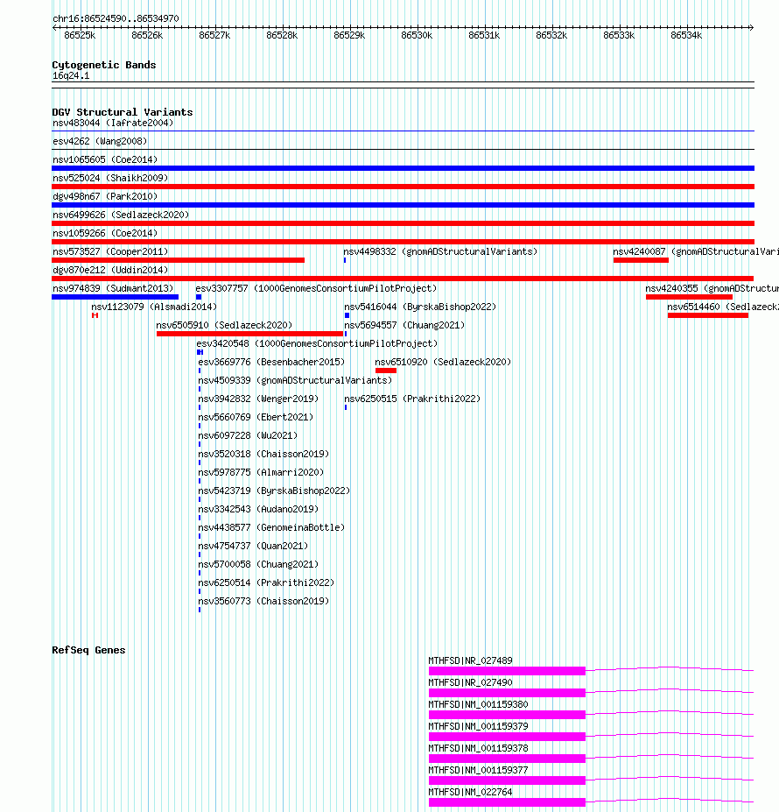Open the esv4262 (Wang2008) variant label
The width and height of the screenshot is (779, 812).
coord(100,141)
